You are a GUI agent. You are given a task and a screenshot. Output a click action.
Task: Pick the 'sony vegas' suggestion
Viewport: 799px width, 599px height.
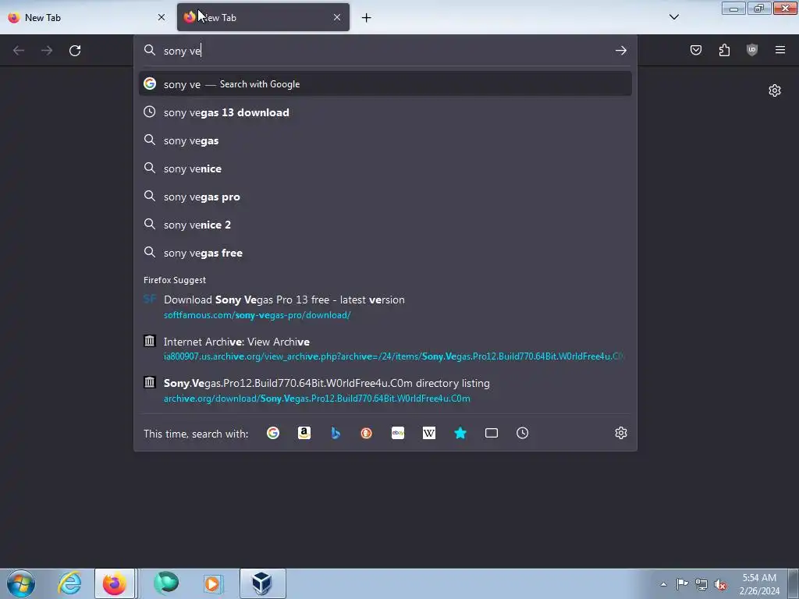385,140
